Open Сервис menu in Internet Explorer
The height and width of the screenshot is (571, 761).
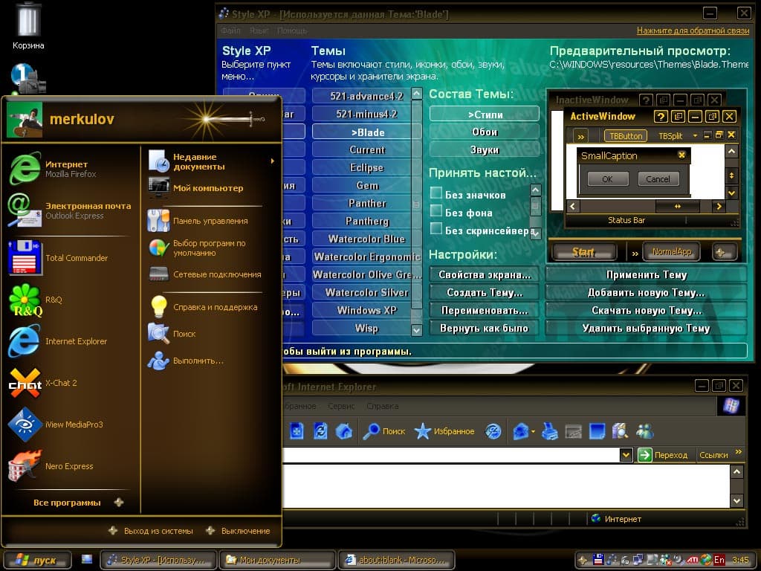click(341, 406)
